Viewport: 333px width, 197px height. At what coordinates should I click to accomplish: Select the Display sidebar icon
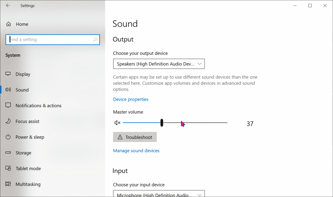(x=8, y=74)
